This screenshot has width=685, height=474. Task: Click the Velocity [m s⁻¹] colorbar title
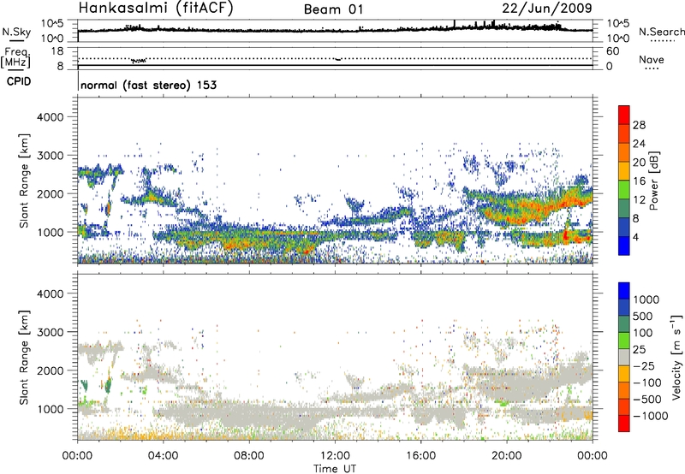tap(676, 357)
